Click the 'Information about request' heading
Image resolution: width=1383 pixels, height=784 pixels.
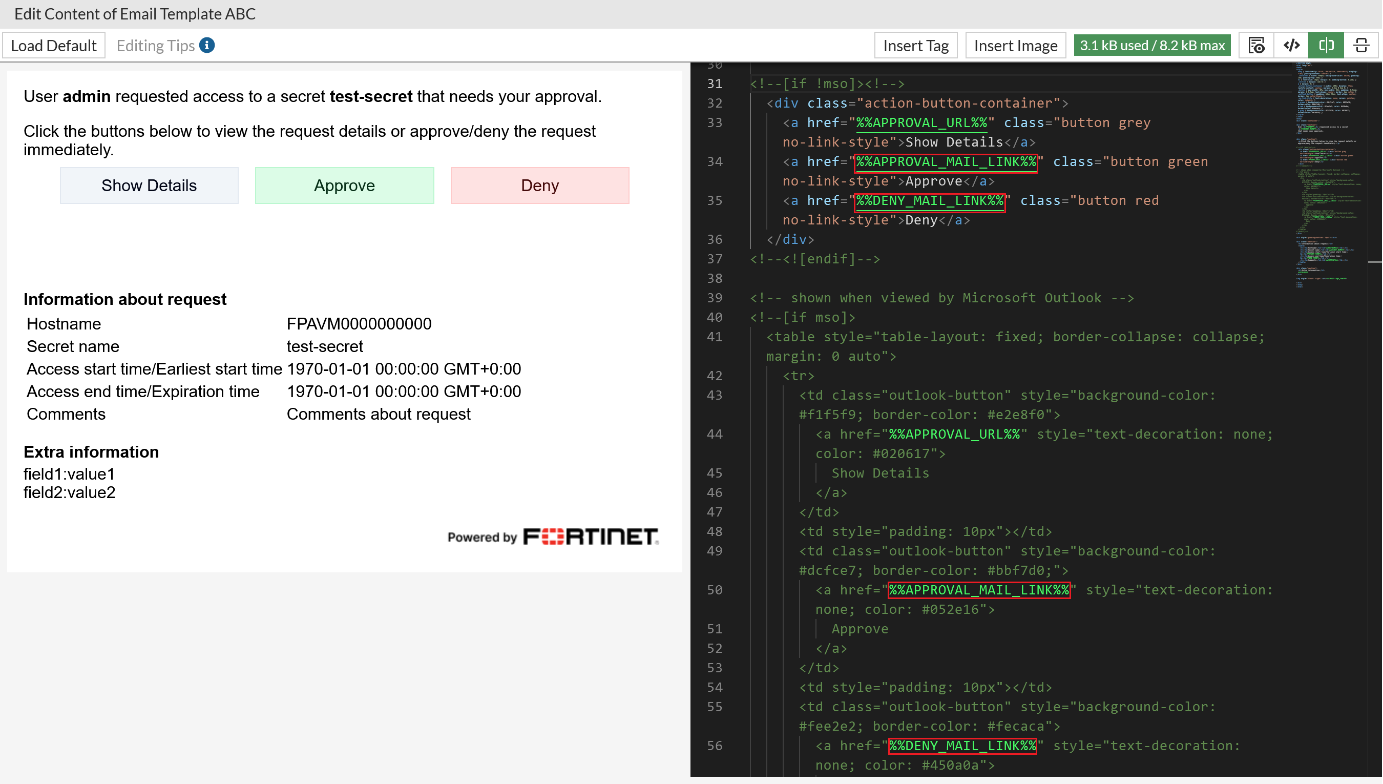[125, 299]
